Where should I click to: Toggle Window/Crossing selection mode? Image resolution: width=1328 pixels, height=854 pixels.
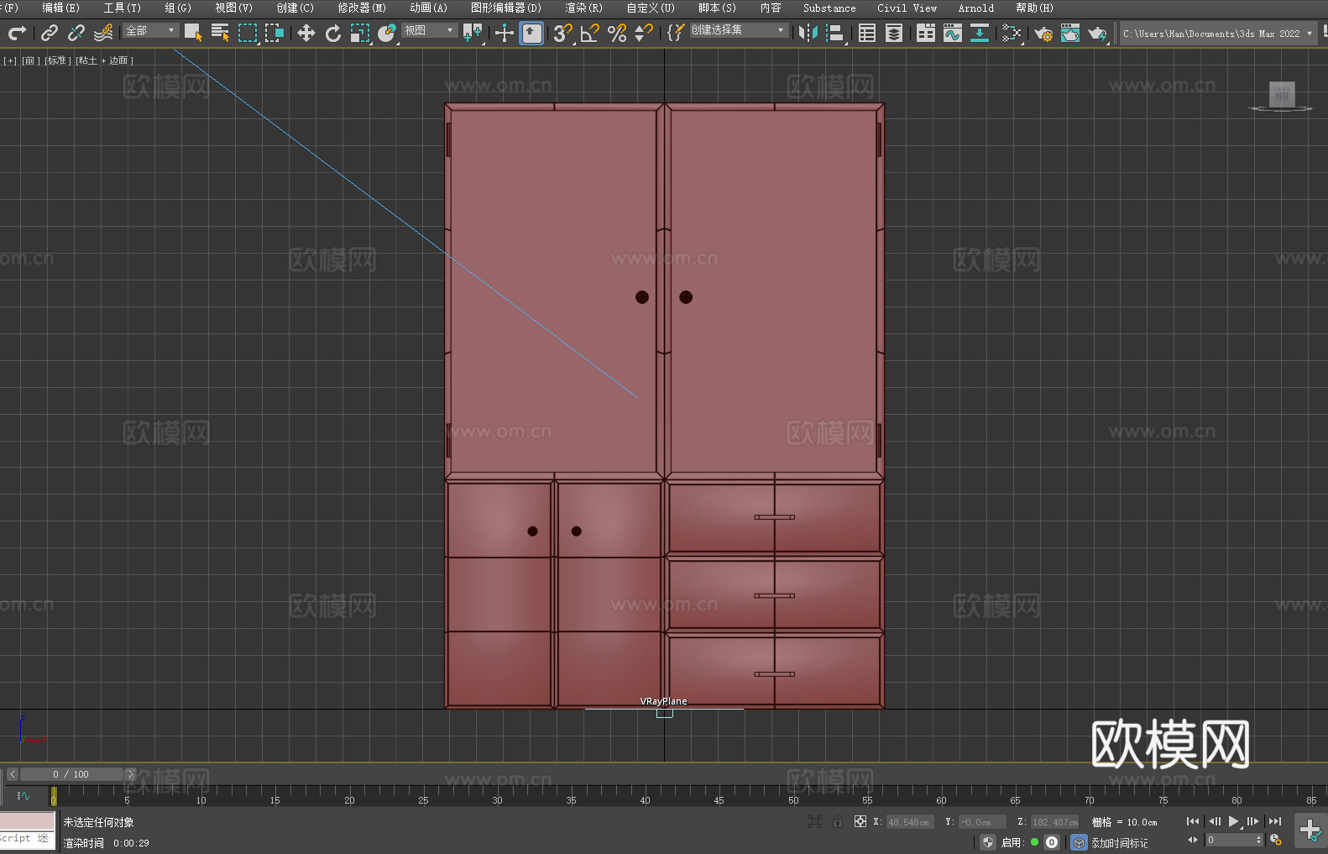274,33
